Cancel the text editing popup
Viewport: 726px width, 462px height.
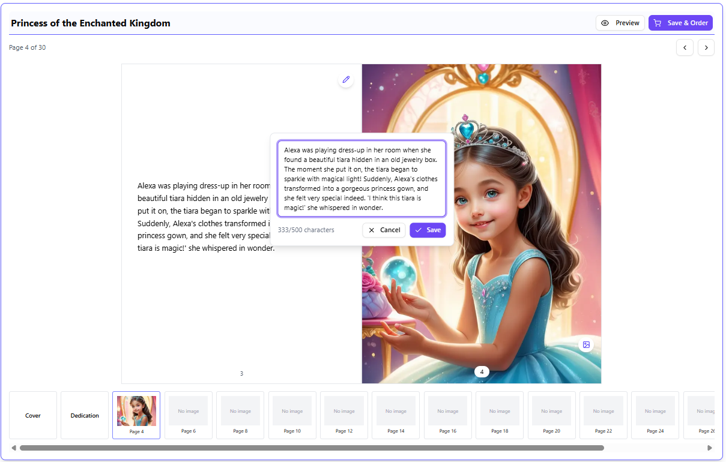[384, 230]
